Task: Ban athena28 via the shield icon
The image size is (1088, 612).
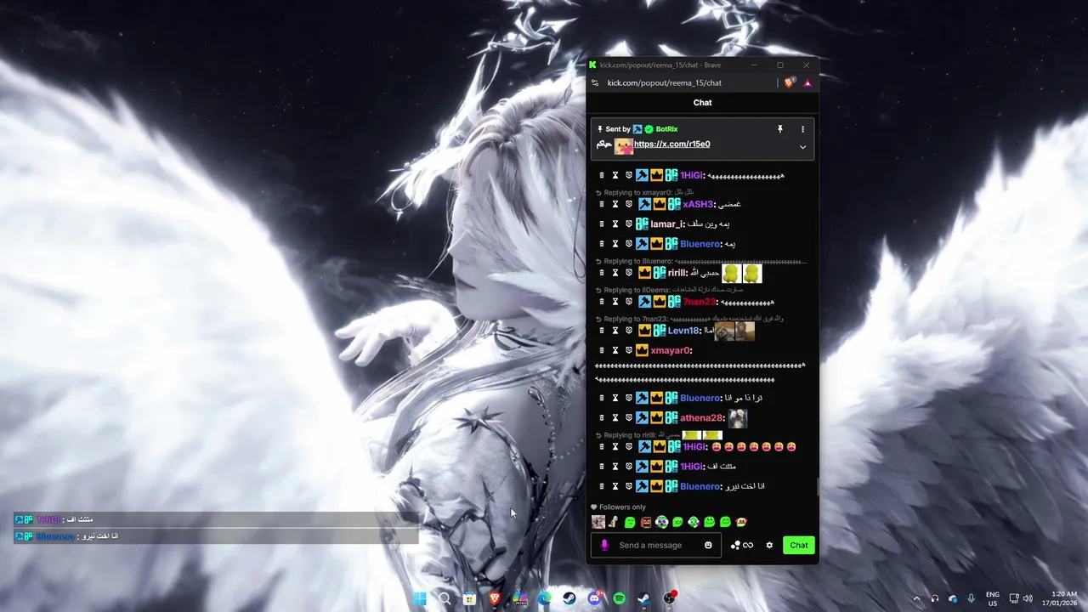Action: [629, 418]
